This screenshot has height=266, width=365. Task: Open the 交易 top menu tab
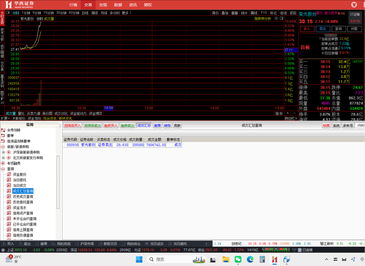tap(88, 5)
